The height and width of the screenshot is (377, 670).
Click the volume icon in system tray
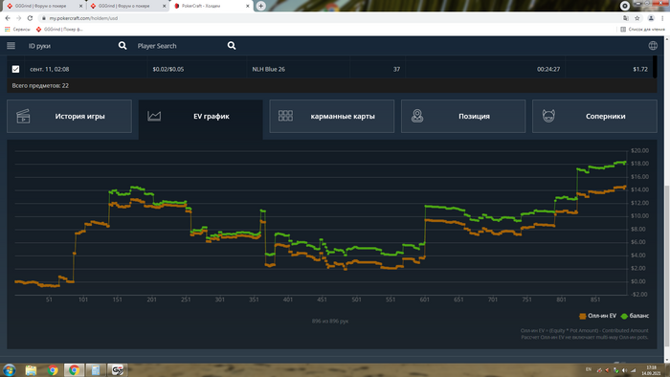pos(624,370)
